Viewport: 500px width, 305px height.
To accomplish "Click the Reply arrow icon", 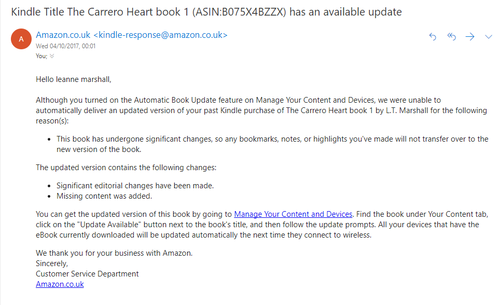I will coord(433,36).
